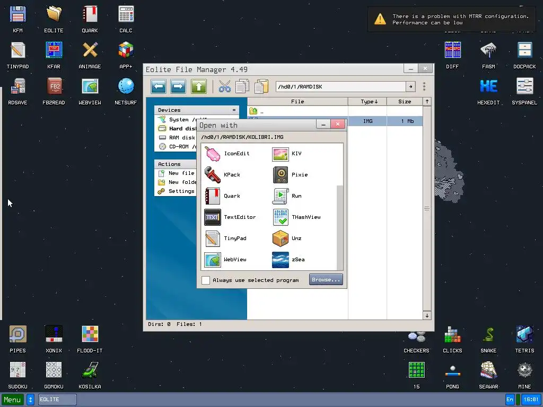Click the Forward arrow in Eolite toolbar
The width and height of the screenshot is (543, 407).
pos(178,86)
